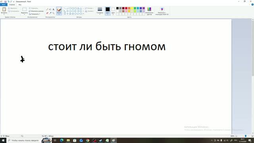Screen dimensions: 254x143
Task: Choose the rectangle shape in shapes gallery
Action: click(73, 8)
